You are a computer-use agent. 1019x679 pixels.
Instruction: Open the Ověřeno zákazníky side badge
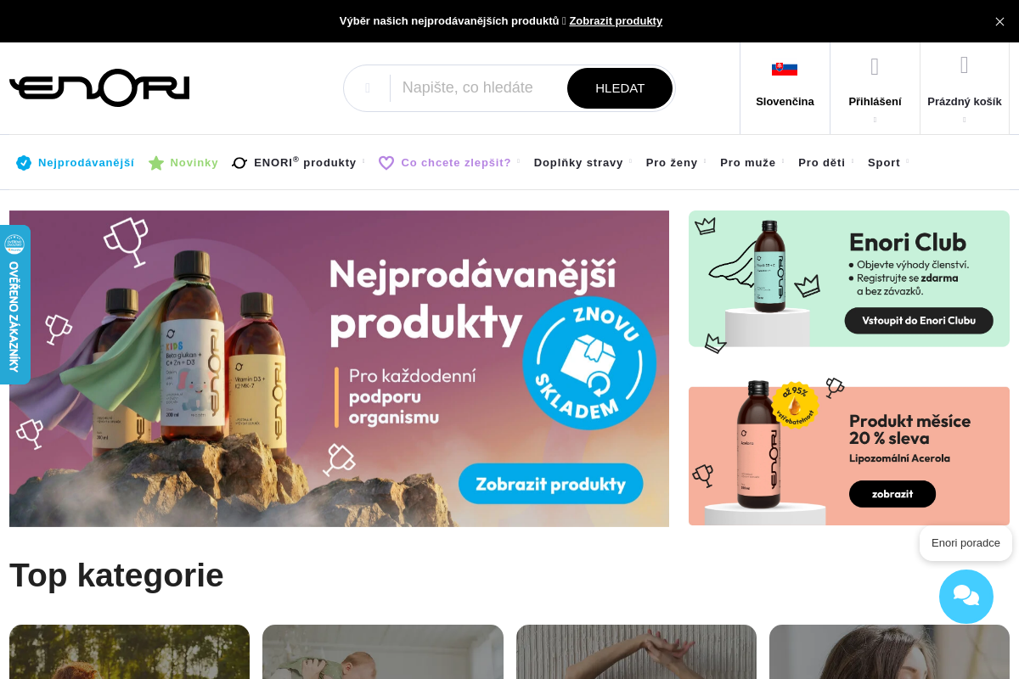[14, 305]
